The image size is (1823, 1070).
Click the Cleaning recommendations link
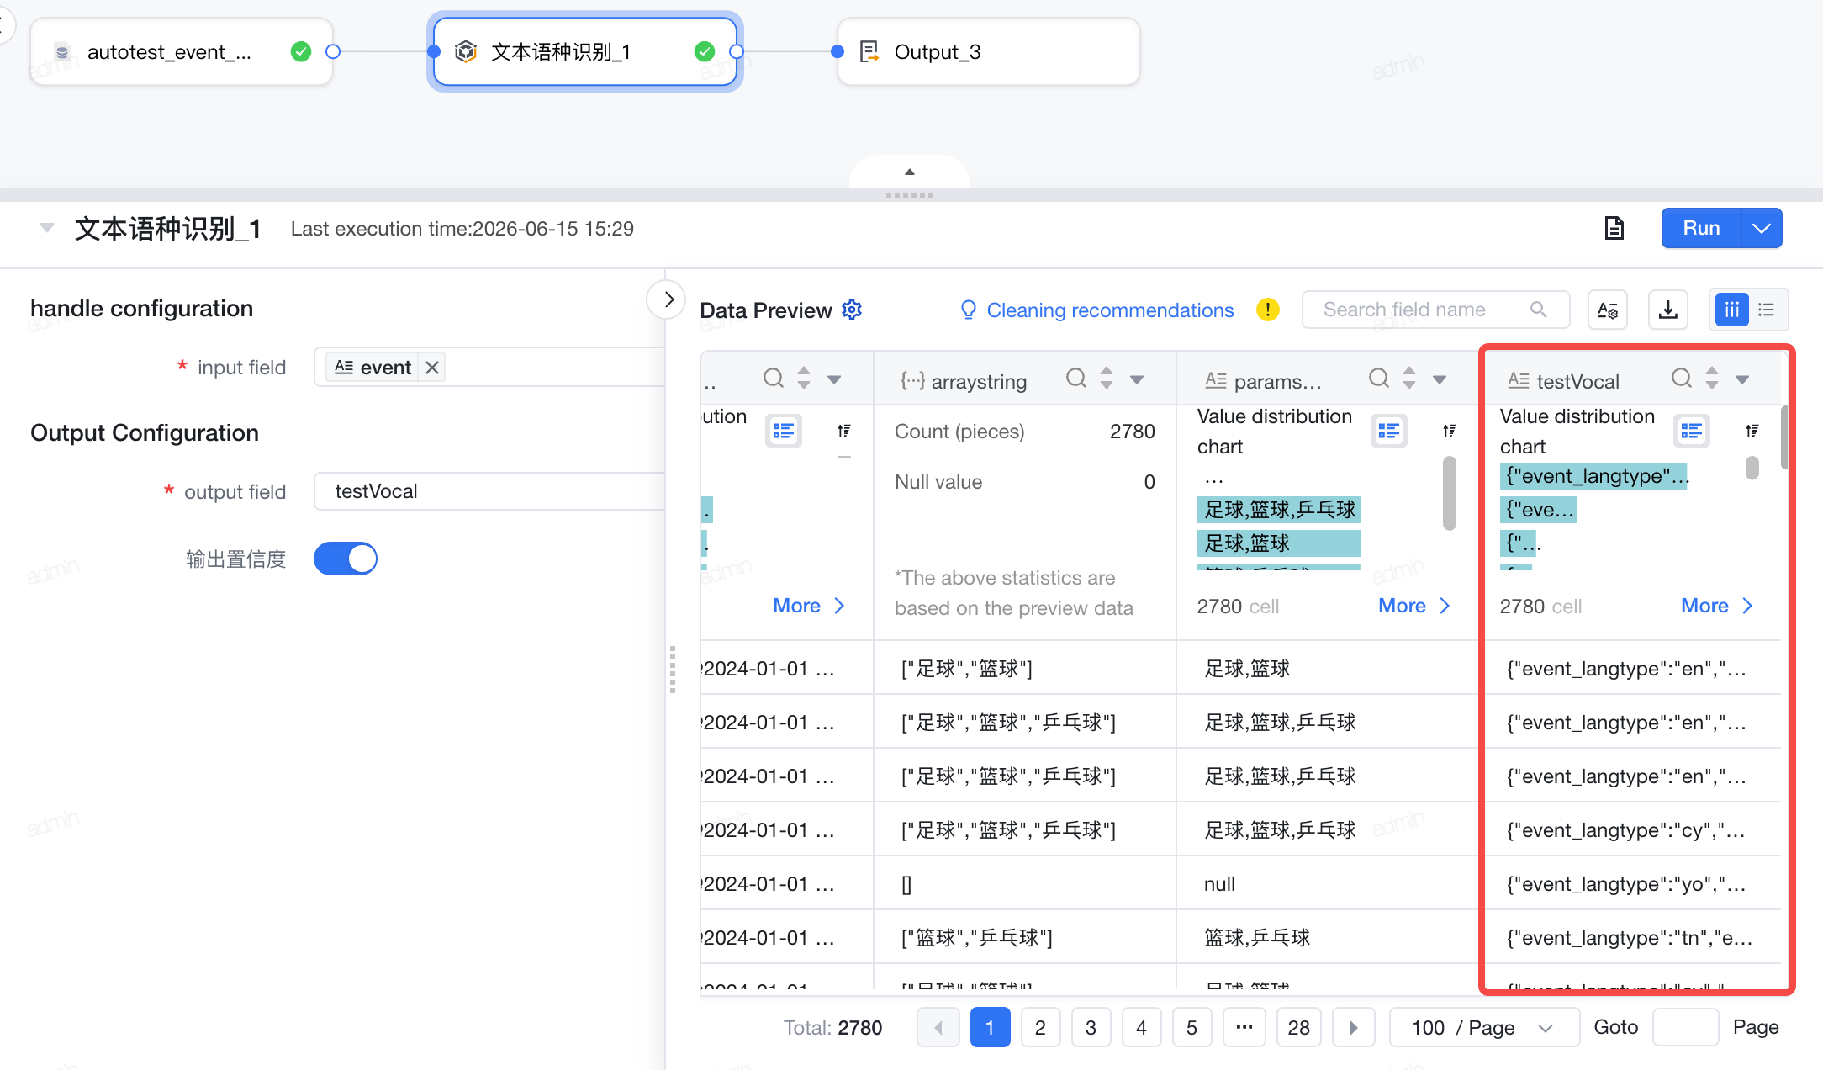point(1109,310)
